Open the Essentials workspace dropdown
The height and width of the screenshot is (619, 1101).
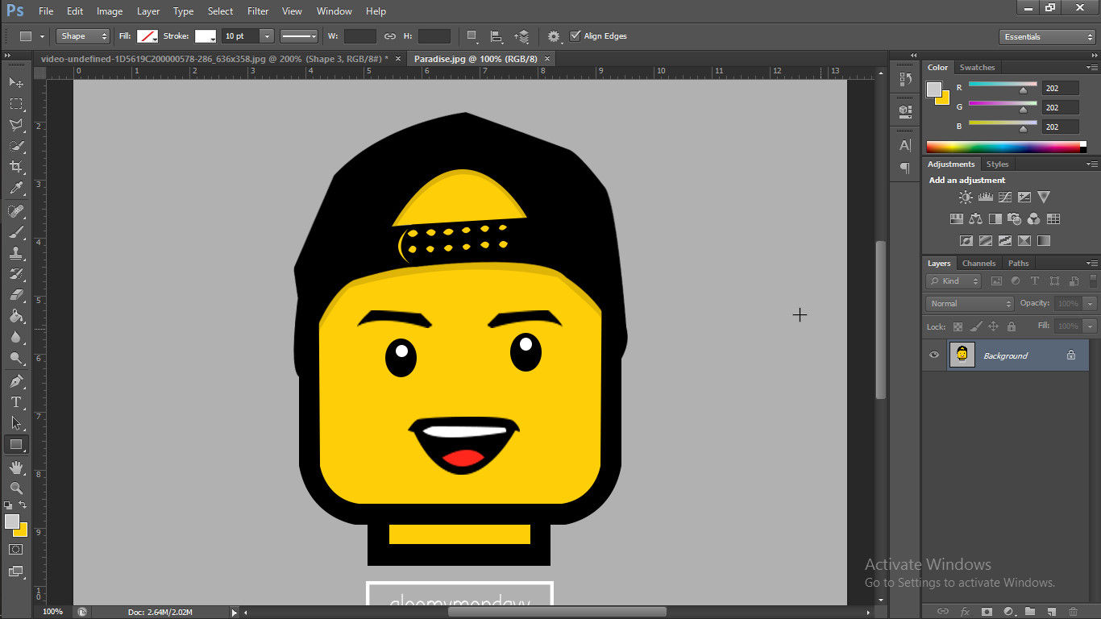[x=1047, y=36]
